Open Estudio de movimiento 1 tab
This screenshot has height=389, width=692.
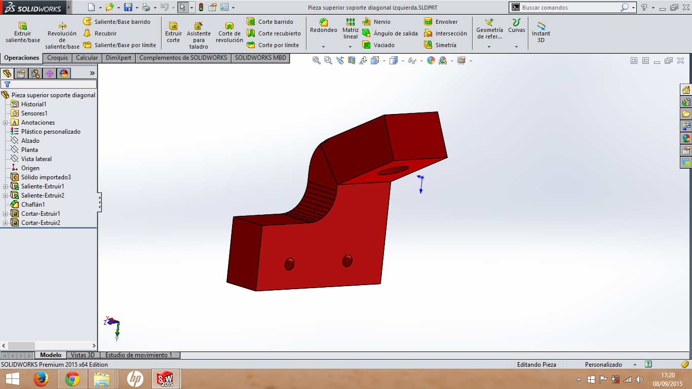pyautogui.click(x=139, y=355)
